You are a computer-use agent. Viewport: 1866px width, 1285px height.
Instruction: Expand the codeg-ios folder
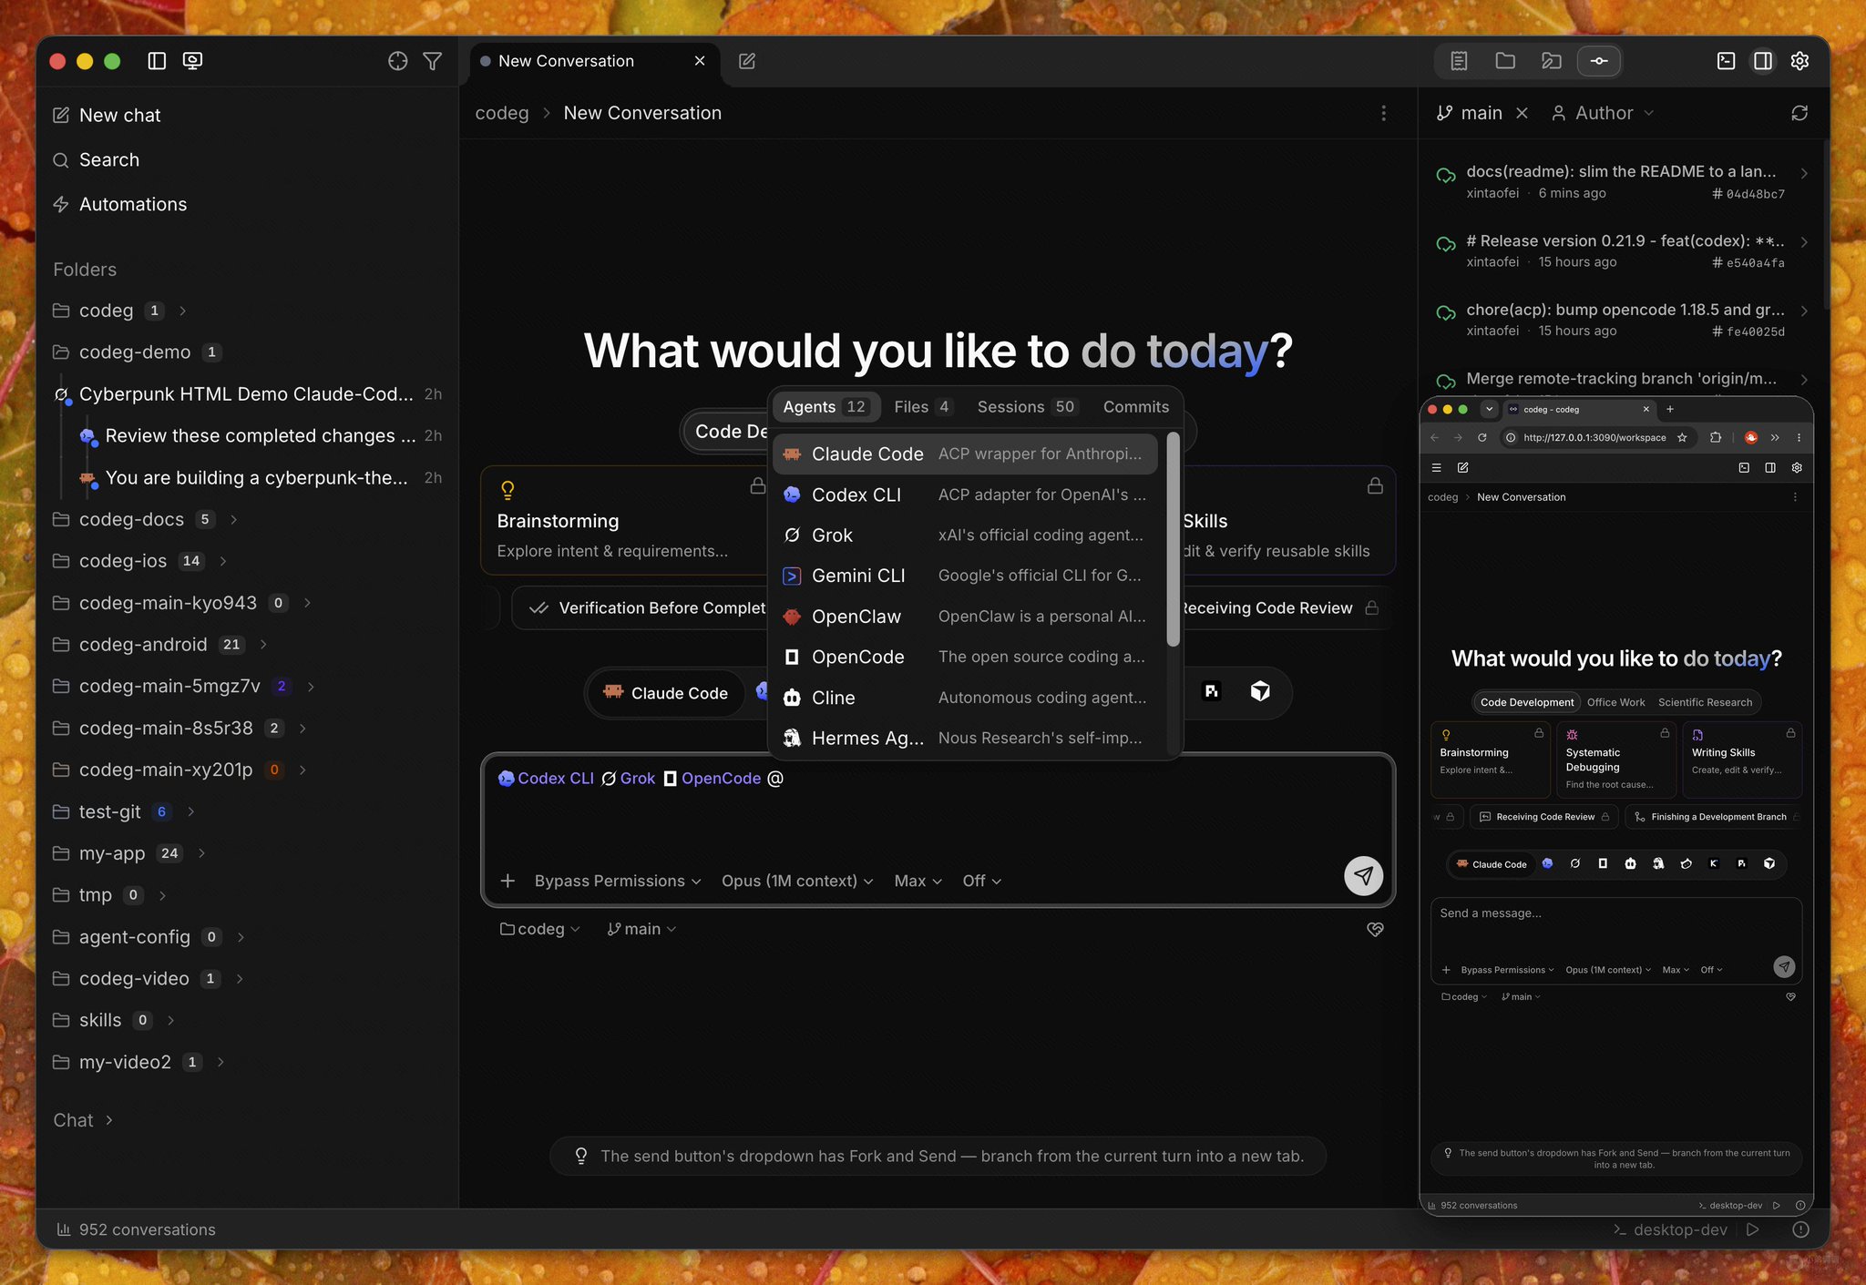pyautogui.click(x=222, y=561)
